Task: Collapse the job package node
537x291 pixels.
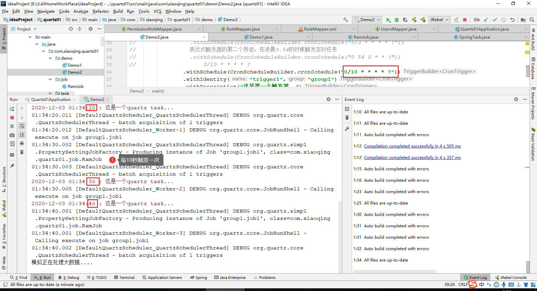Action: [50, 79]
